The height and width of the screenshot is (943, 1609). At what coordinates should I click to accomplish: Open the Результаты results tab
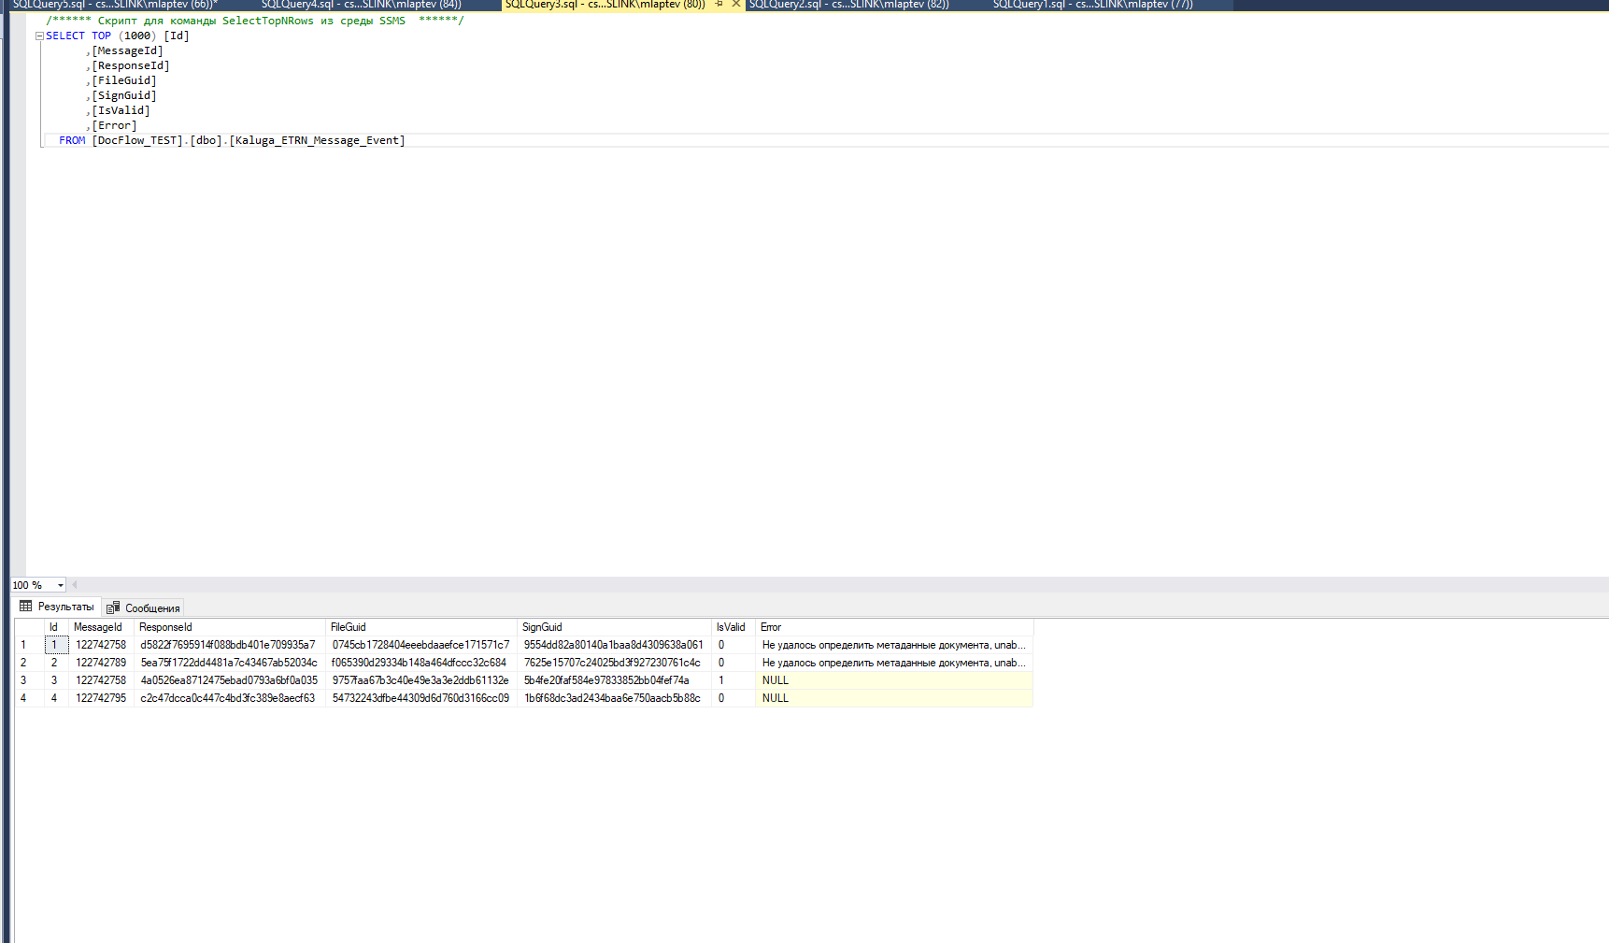[x=57, y=607]
